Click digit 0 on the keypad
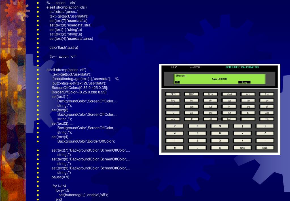The width and height of the screenshot is (290, 201). pos(175,148)
